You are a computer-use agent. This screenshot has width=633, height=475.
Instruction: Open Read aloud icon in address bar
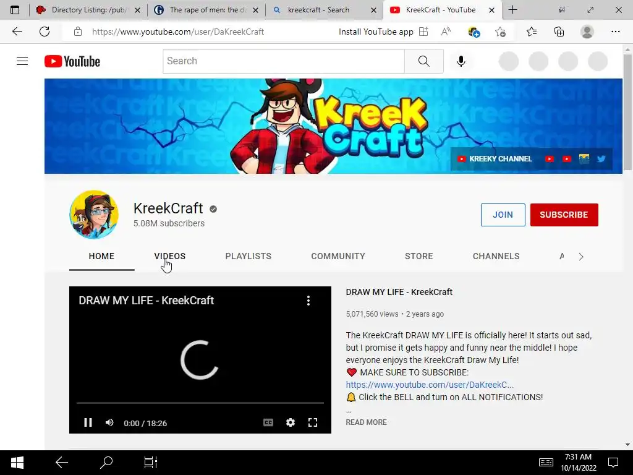[x=446, y=32]
